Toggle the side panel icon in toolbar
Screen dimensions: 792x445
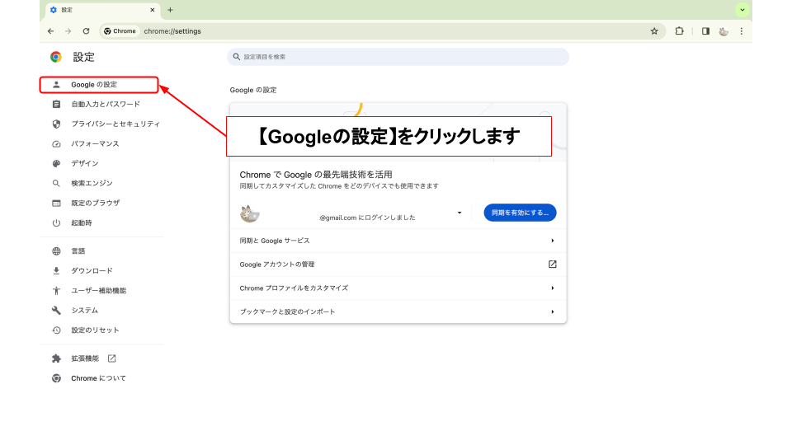click(705, 31)
